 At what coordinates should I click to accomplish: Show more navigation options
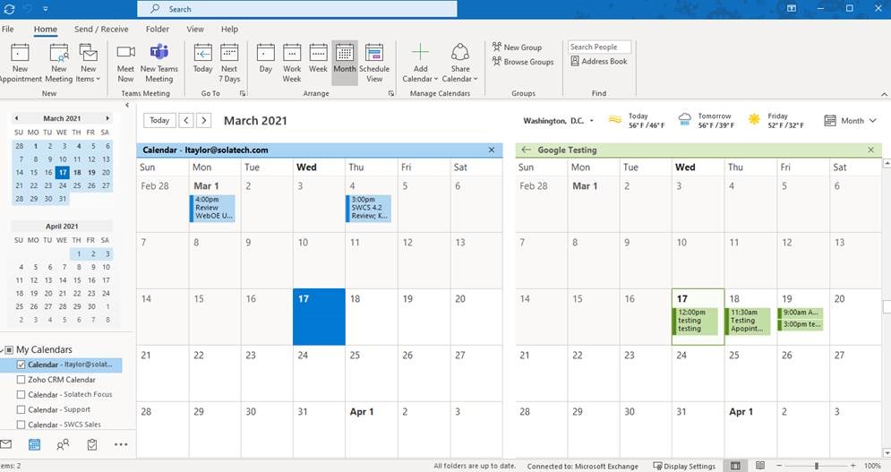121,445
